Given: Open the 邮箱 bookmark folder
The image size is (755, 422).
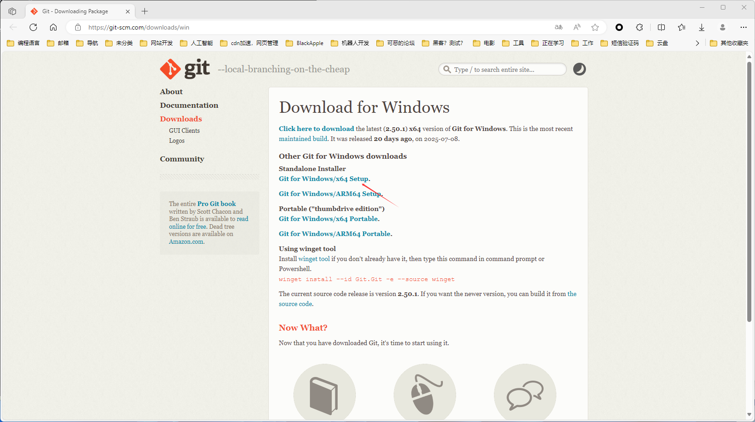Looking at the screenshot, I should pyautogui.click(x=58, y=43).
